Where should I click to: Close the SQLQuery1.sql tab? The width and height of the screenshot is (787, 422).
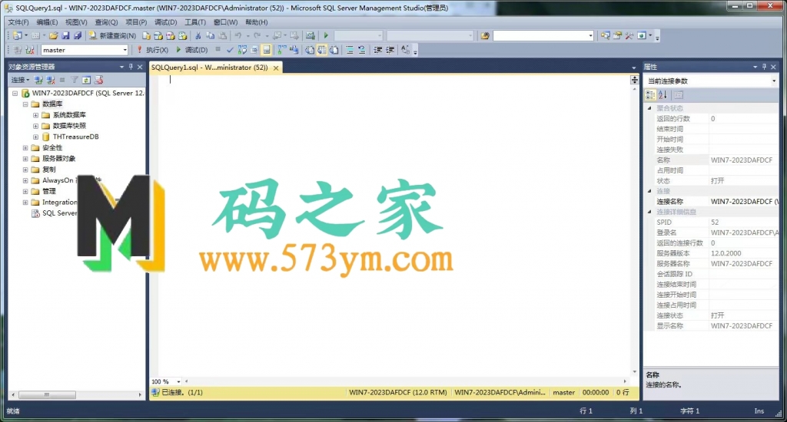click(x=276, y=68)
